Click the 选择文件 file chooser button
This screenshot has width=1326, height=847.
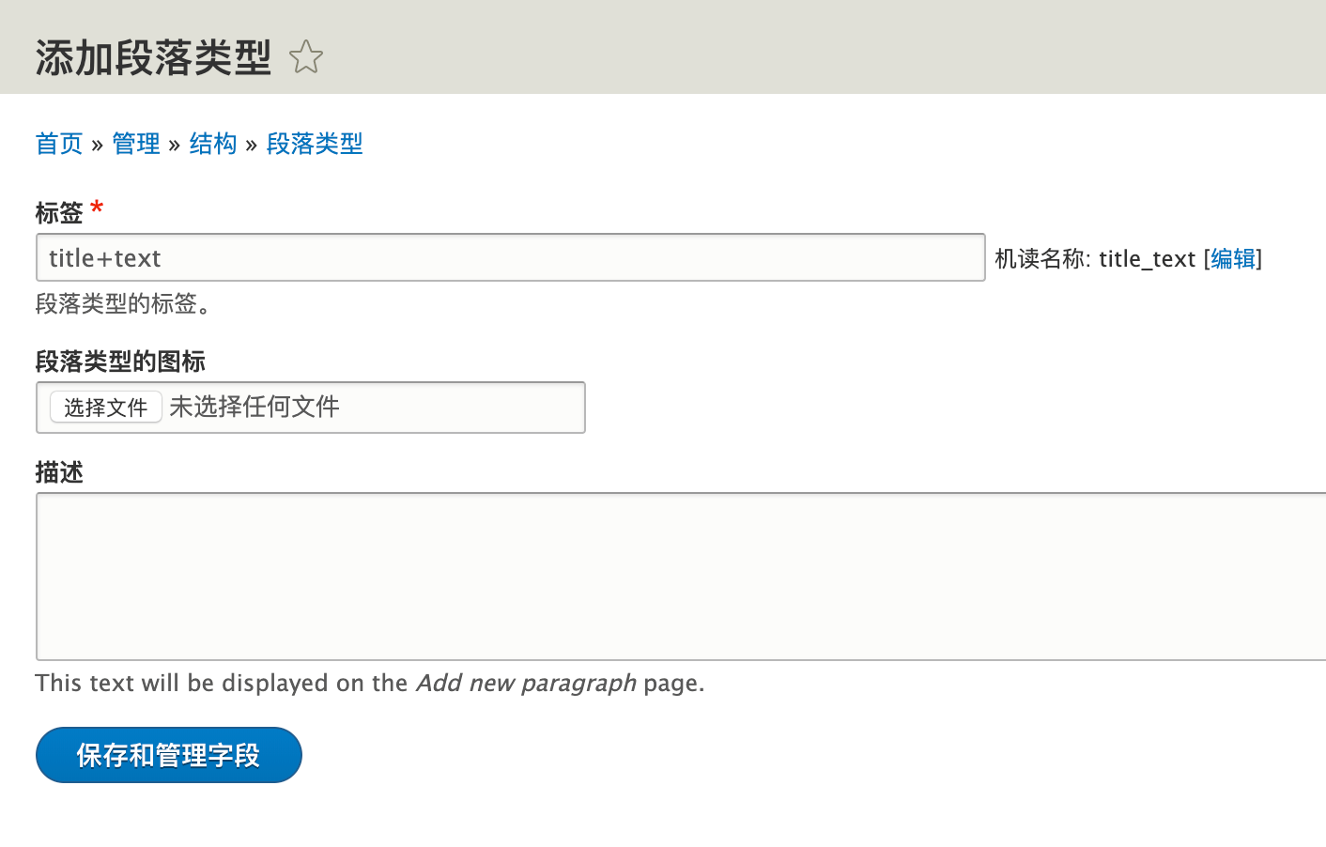click(106, 407)
